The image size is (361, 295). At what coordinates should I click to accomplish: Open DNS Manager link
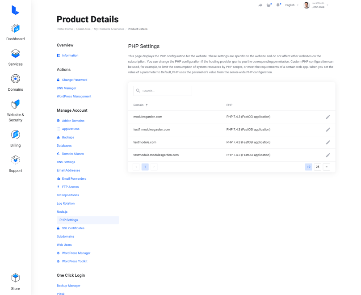66,88
